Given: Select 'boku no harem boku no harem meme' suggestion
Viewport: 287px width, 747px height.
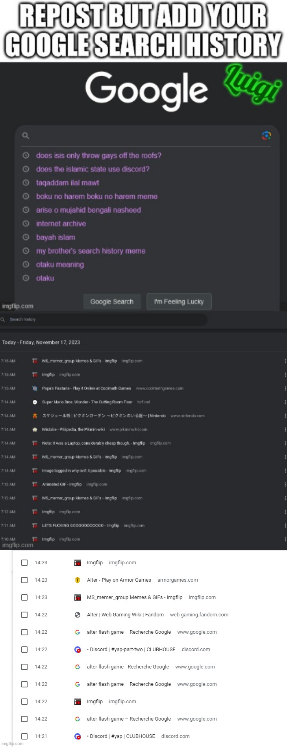Looking at the screenshot, I should (x=97, y=196).
